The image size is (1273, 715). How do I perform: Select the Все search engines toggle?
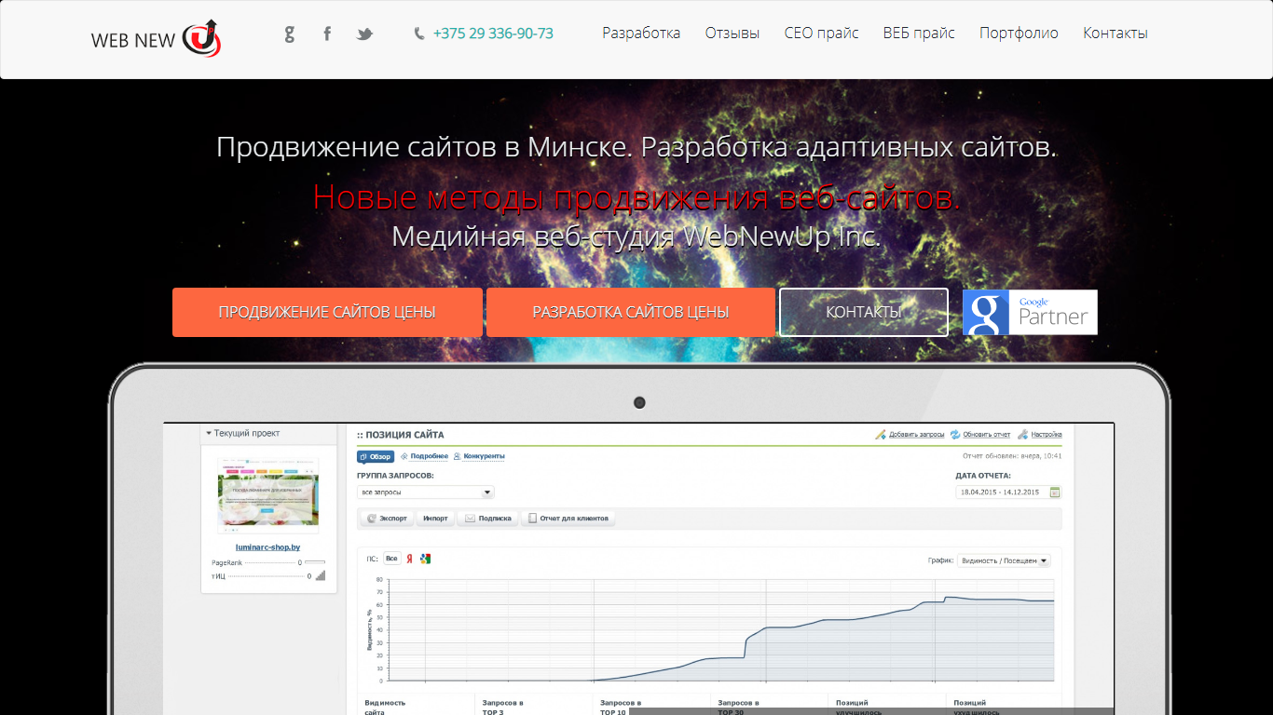[x=391, y=559]
